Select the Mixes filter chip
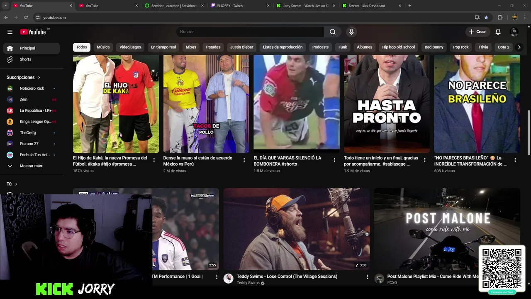Viewport: 531px width, 299px height. tap(191, 47)
